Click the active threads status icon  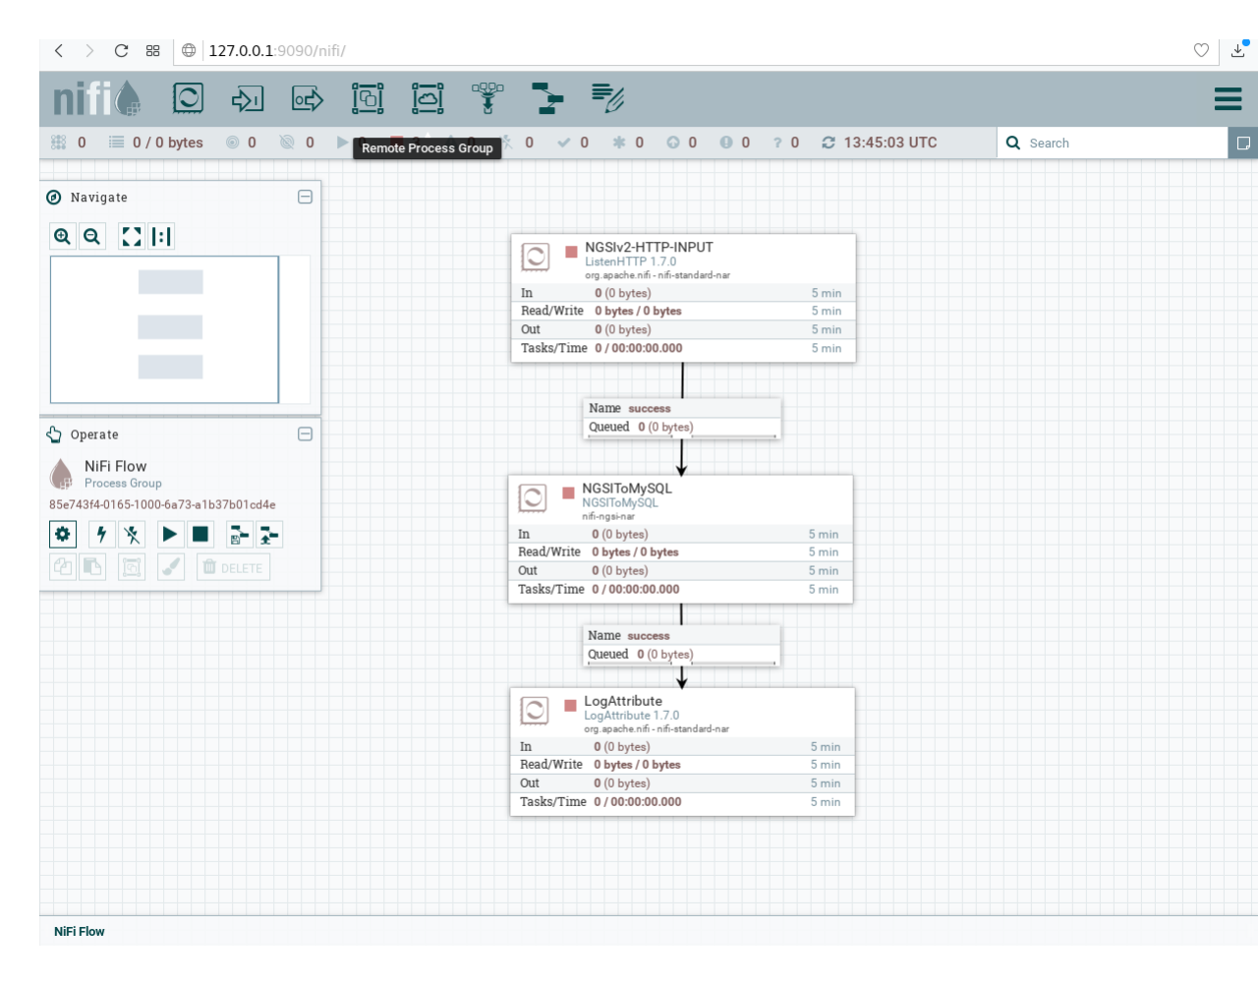pyautogui.click(x=58, y=143)
